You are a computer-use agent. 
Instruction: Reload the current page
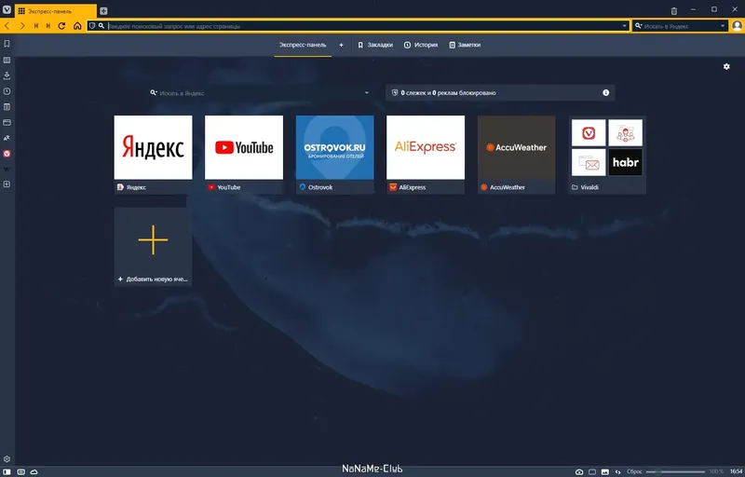coord(61,26)
